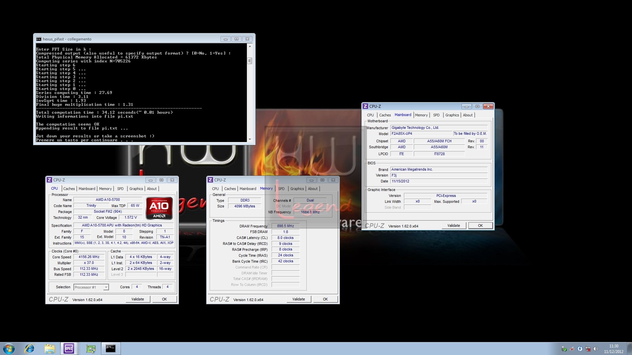The height and width of the screenshot is (355, 632).
Task: Click the CPU-Z title icon in Mainboard window
Action: tap(365, 106)
